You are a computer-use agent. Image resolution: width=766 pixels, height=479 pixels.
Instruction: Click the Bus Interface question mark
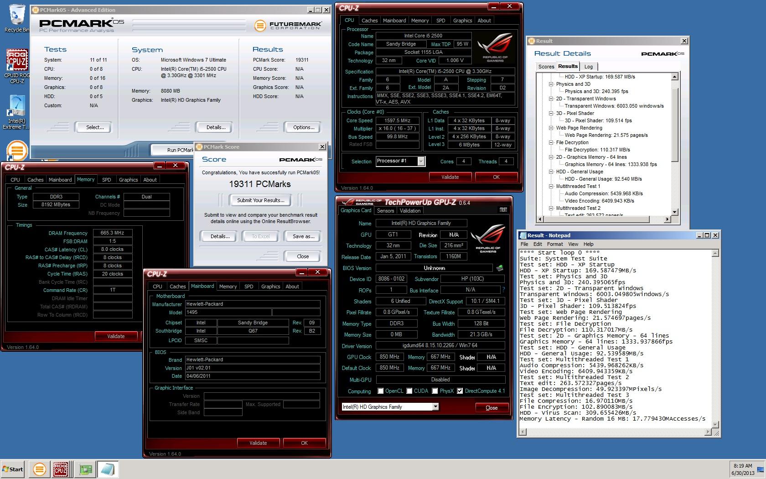(503, 290)
